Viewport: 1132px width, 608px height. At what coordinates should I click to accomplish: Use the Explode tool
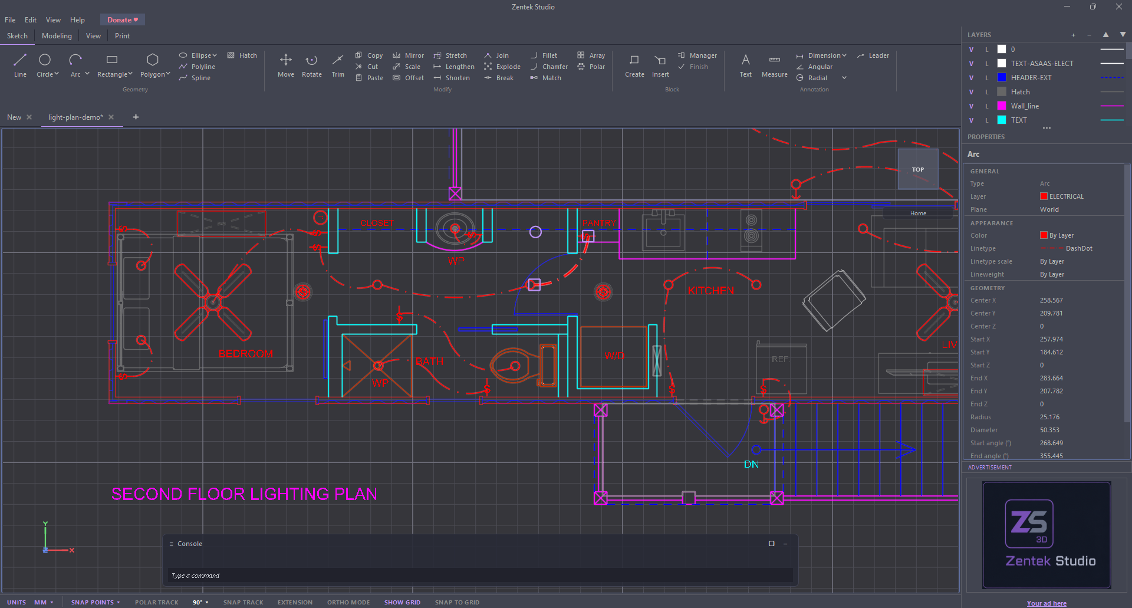(502, 67)
